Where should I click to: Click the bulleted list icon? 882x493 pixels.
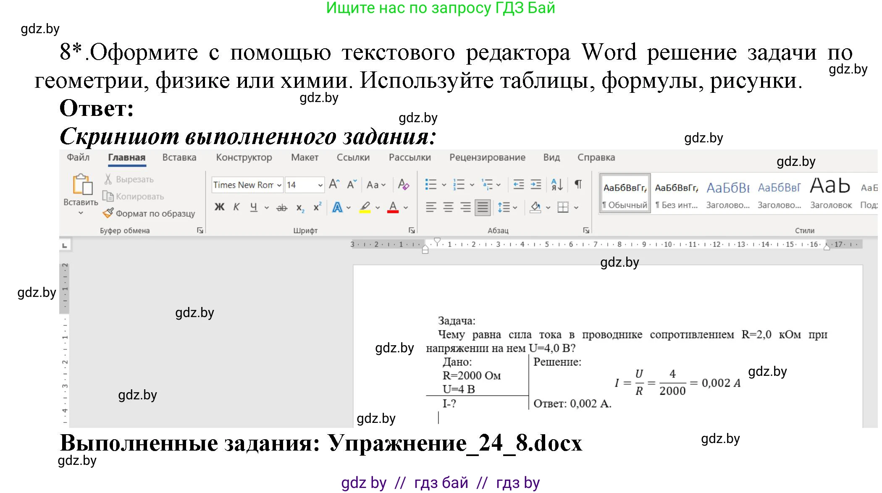click(x=430, y=184)
